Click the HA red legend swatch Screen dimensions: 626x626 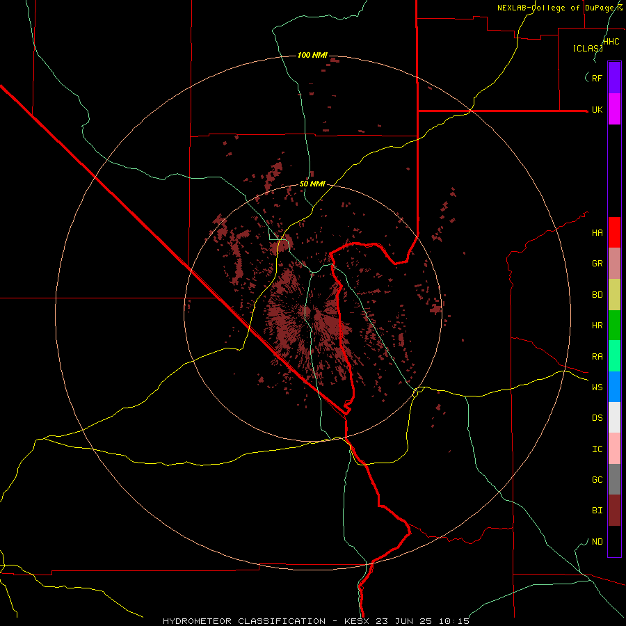pos(614,232)
